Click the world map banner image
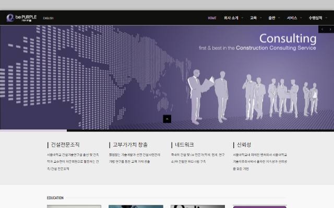 (x=167, y=77)
